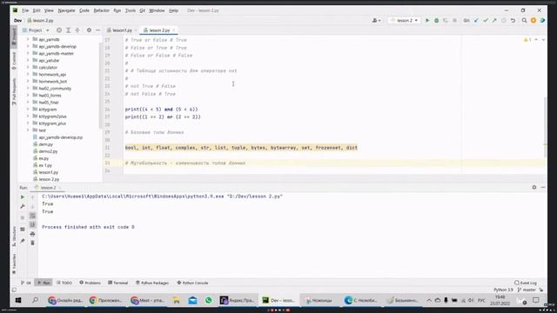The image size is (557, 313).
Task: Open master git branch selector
Action: point(527,290)
